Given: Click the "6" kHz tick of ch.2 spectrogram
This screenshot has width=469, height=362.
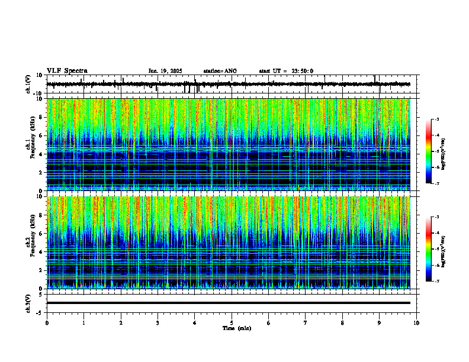Looking at the screenshot, I should [41, 234].
